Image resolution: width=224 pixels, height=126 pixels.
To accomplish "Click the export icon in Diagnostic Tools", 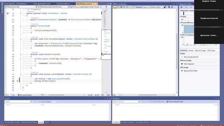I will [x=186, y=7].
